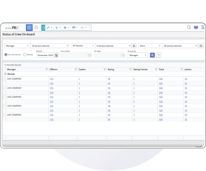Open the 18 item(s) selected dropdown

(50, 46)
